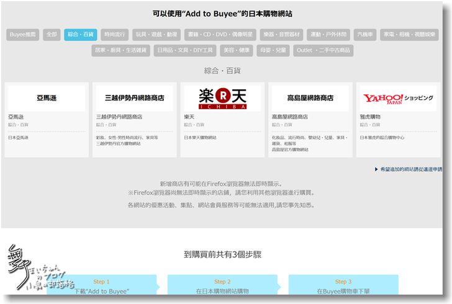Open the 高島屋網路商店 banner
The image size is (452, 304).
pyautogui.click(x=310, y=98)
